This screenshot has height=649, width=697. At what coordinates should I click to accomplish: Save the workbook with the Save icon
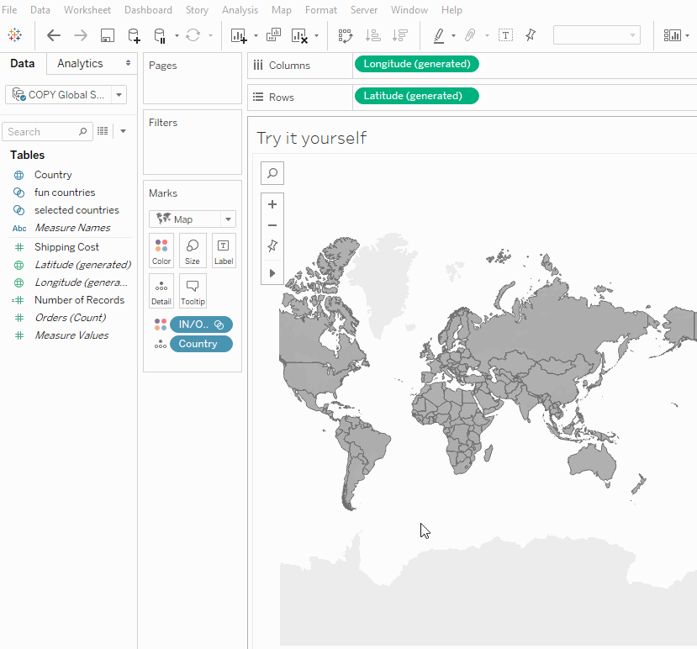(x=107, y=35)
